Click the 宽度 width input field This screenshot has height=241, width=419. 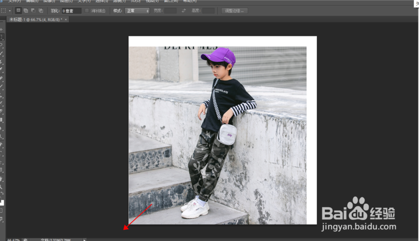click(x=170, y=10)
